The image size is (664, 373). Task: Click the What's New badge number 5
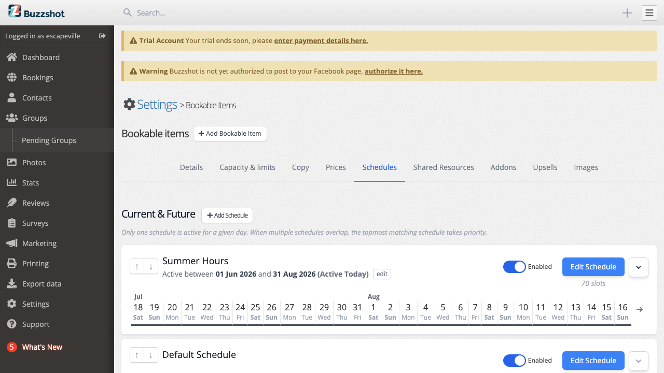(11, 347)
